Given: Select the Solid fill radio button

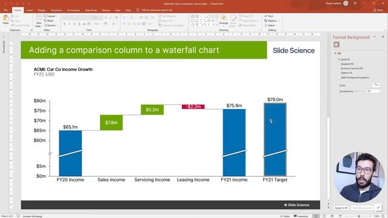Looking at the screenshot, I should (x=339, y=59).
